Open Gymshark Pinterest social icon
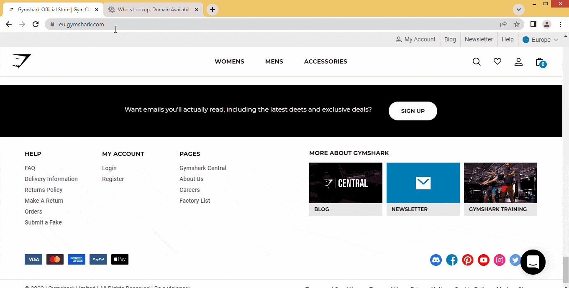 pos(468,260)
